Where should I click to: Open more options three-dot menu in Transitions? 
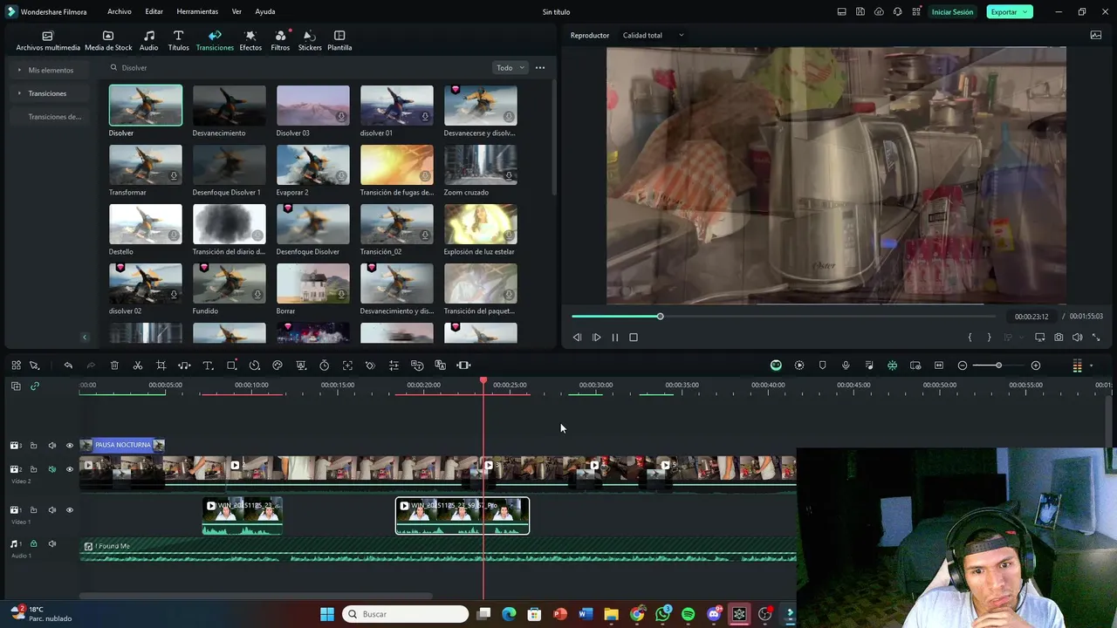point(540,68)
